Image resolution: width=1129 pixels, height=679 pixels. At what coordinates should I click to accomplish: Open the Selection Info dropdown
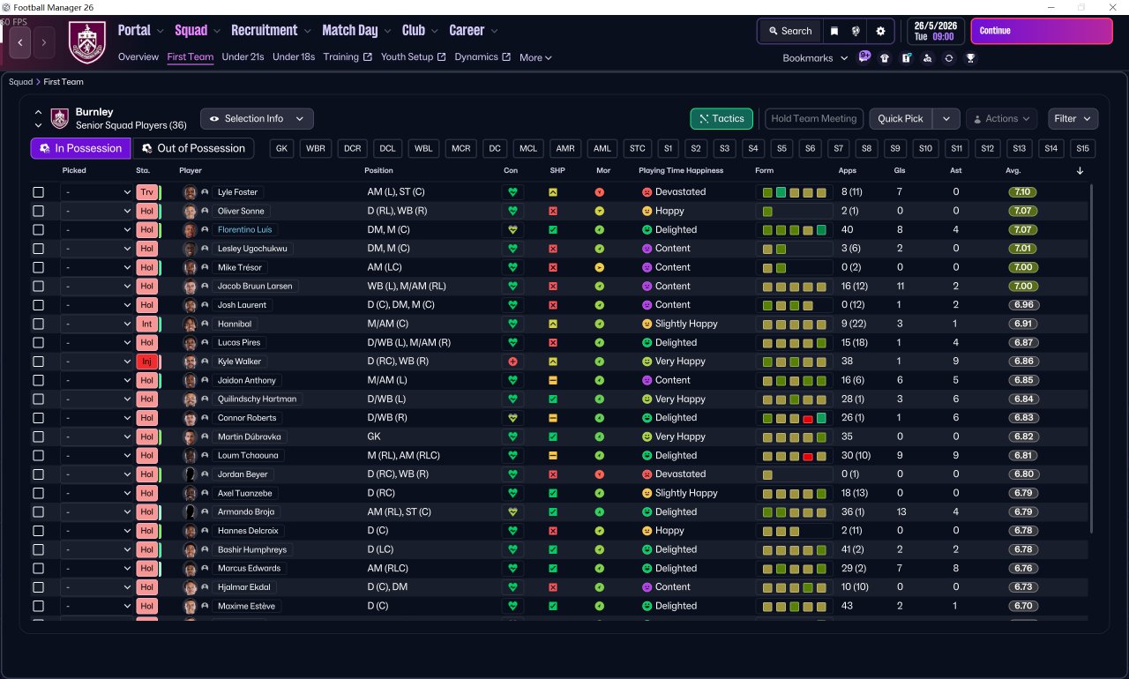[257, 119]
